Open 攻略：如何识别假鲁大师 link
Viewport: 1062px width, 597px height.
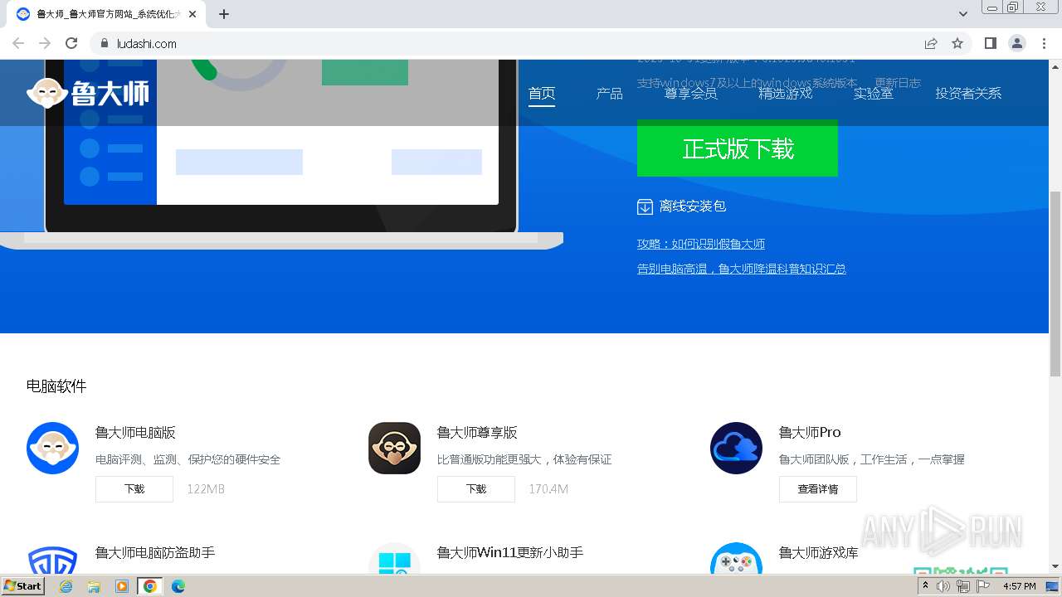701,244
